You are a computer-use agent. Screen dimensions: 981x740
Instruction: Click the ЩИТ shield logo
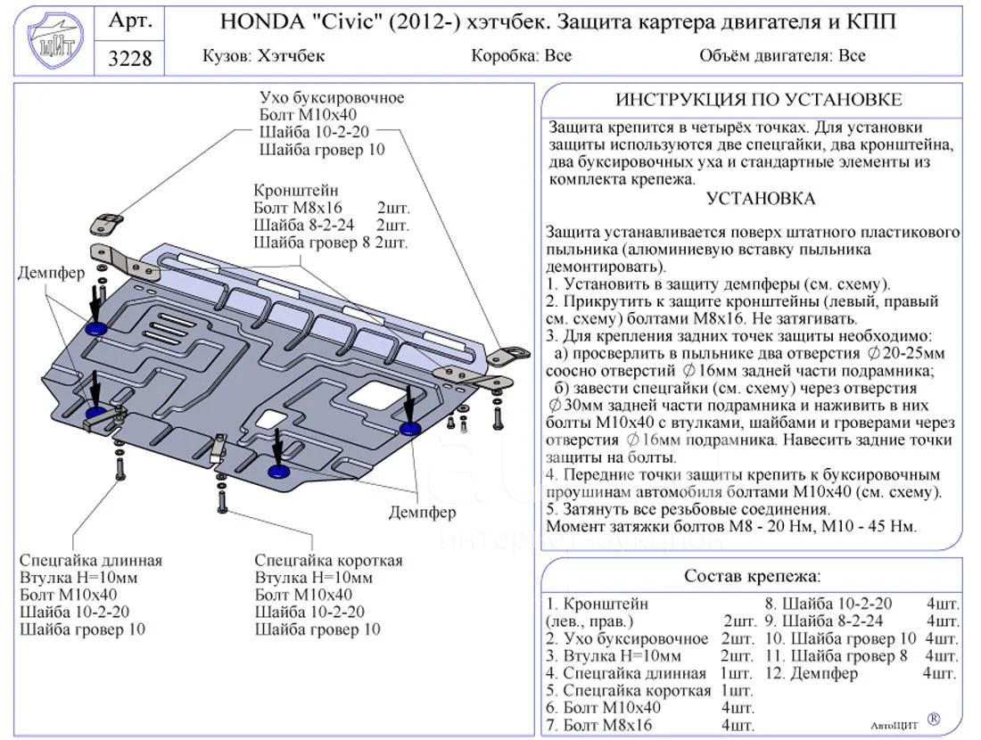(x=55, y=41)
